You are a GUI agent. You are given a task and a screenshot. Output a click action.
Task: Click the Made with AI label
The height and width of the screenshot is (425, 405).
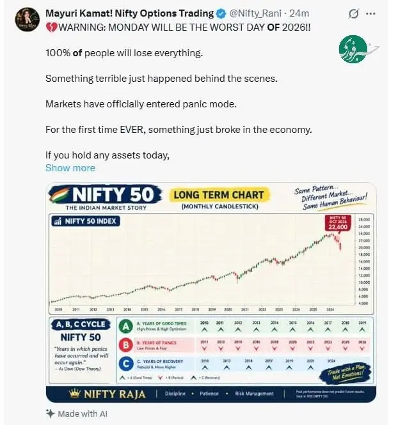[x=83, y=413]
